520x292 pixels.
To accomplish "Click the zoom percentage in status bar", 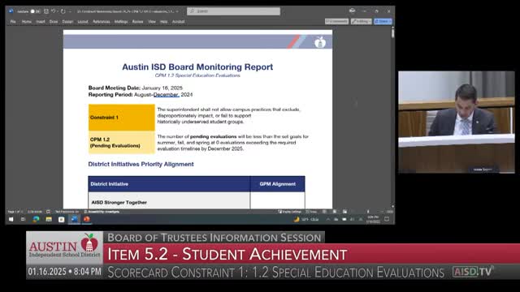I will pos(390,212).
